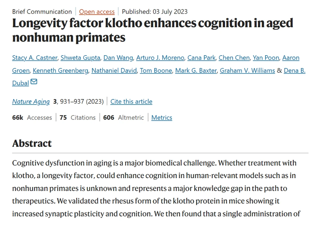314x226 pixels.
Task: Click the Abstract section heading
Action: pyautogui.click(x=32, y=143)
